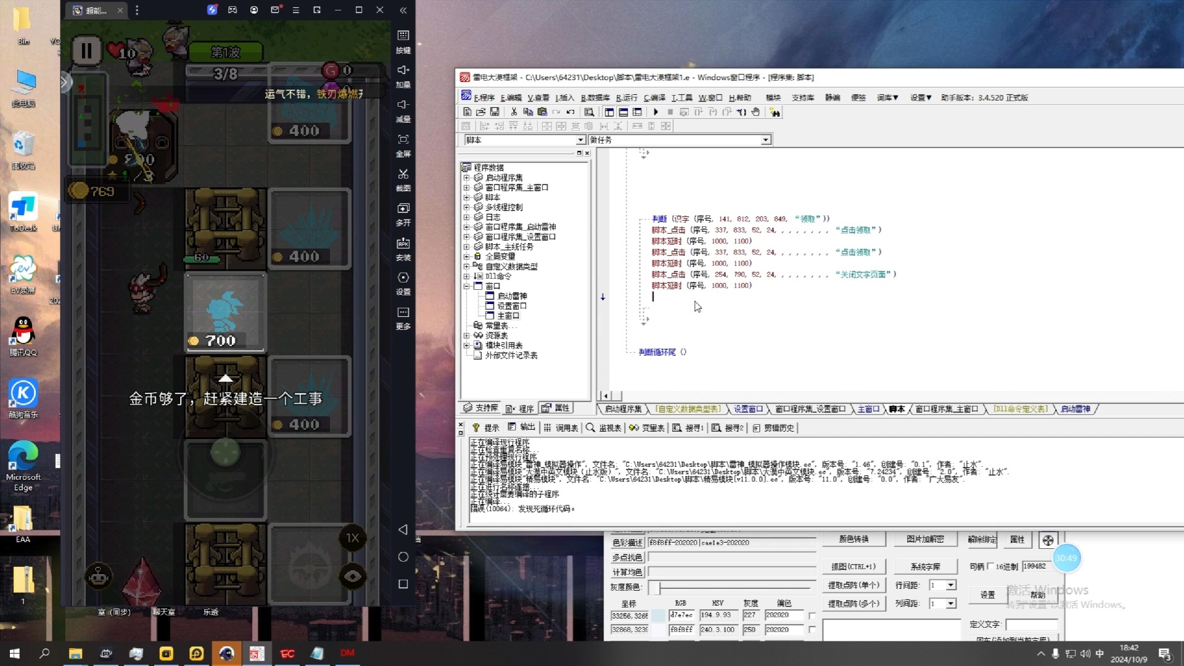Click the crosshair target picker icon
1184x666 pixels.
pos(1048,541)
